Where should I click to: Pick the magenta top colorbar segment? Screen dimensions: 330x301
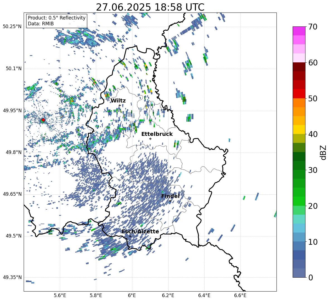tap(299, 31)
